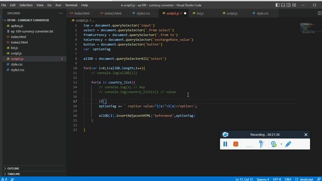This screenshot has height=181, width=322.
Task: Click the recorder app logo icon
Action: tap(225, 135)
